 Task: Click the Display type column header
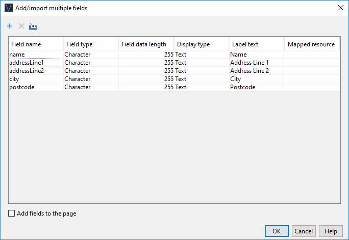[201, 44]
